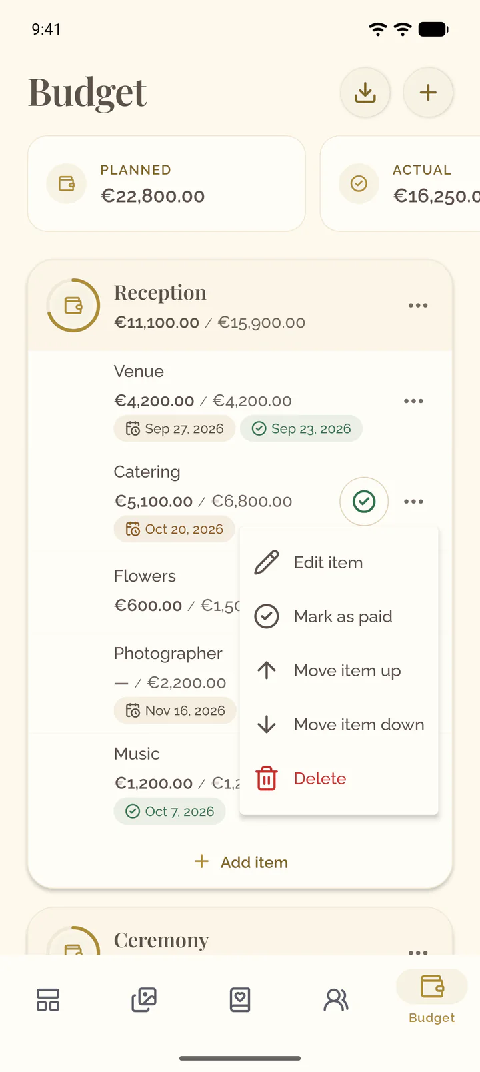Tap the download export icon
This screenshot has height=1072, width=480.
(x=365, y=92)
